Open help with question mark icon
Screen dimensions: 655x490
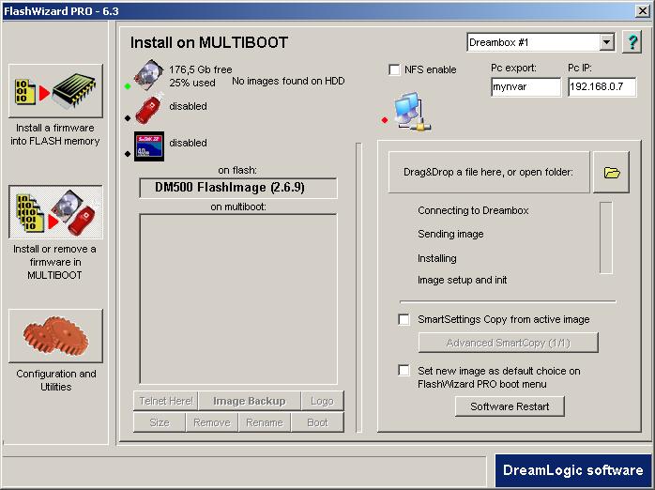coord(632,42)
